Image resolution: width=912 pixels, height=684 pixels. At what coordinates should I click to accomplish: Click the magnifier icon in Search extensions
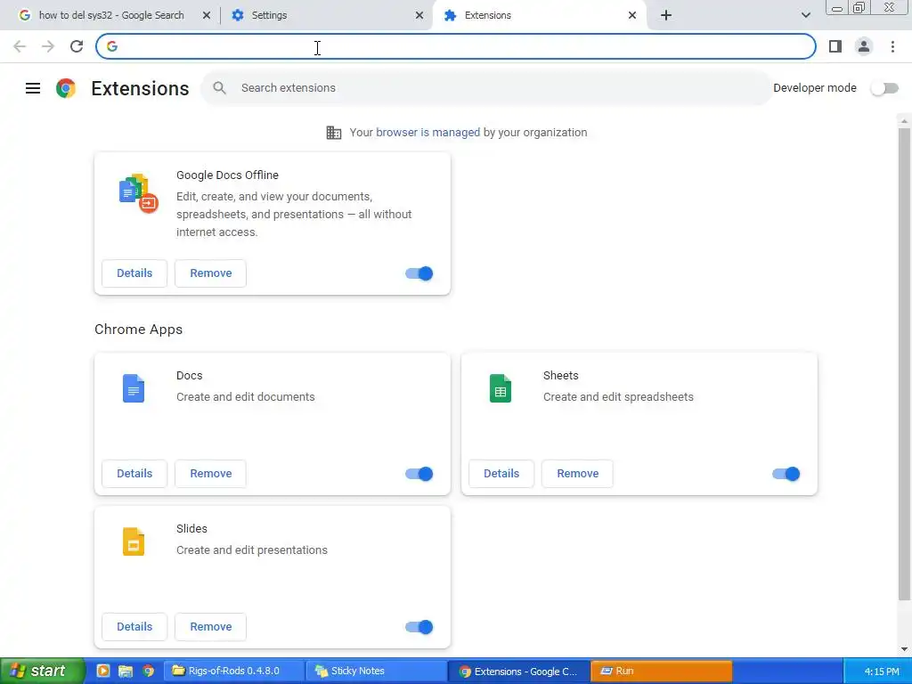(219, 88)
